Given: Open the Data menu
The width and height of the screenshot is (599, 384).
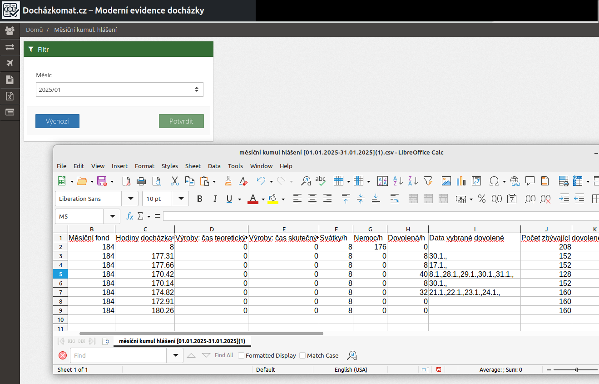Looking at the screenshot, I should pos(214,166).
